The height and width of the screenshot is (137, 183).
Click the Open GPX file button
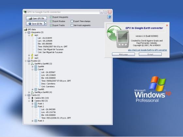point(37,18)
